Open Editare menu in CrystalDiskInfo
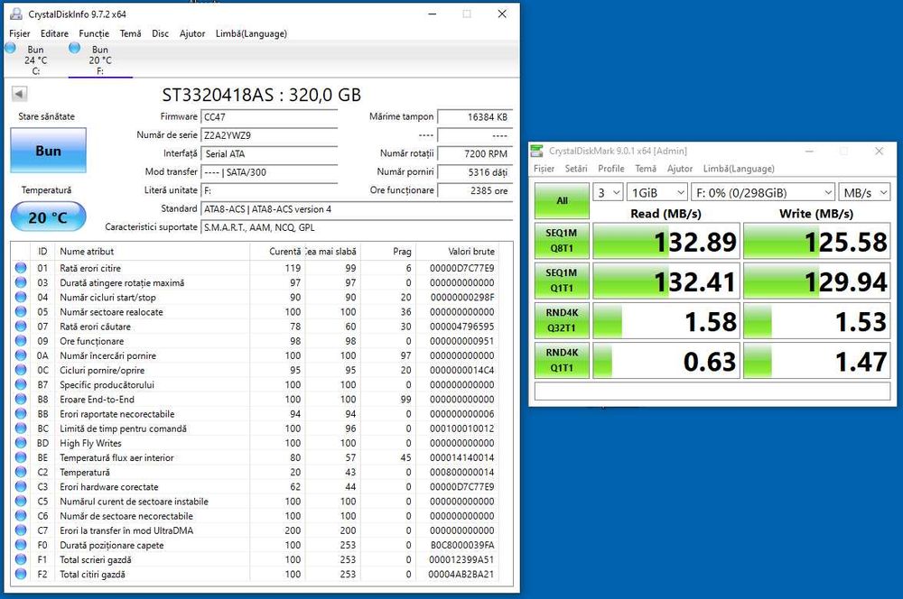Viewport: 903px width, 599px height. (54, 33)
